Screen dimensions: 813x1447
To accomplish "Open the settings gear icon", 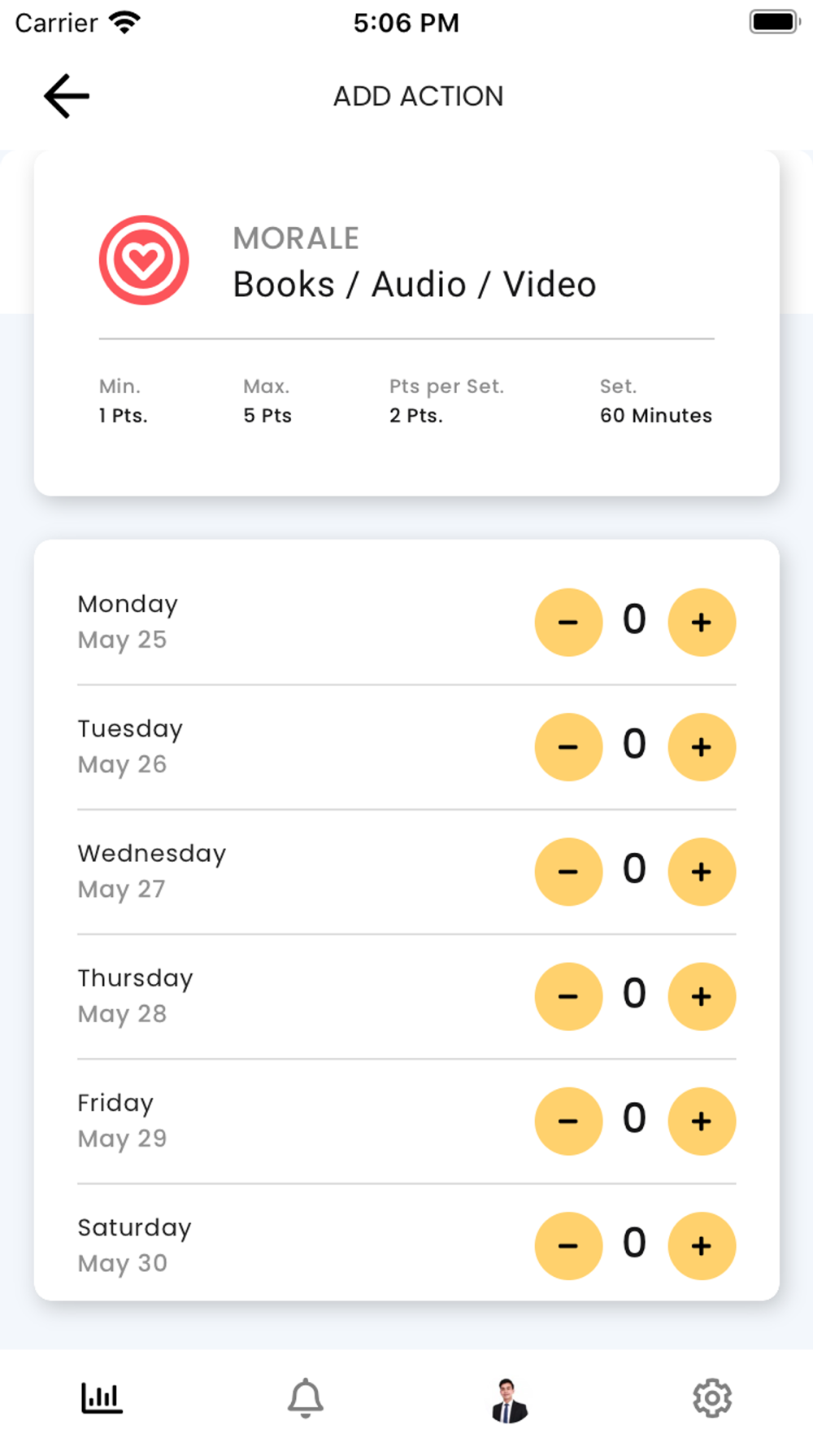I will coord(712,1398).
